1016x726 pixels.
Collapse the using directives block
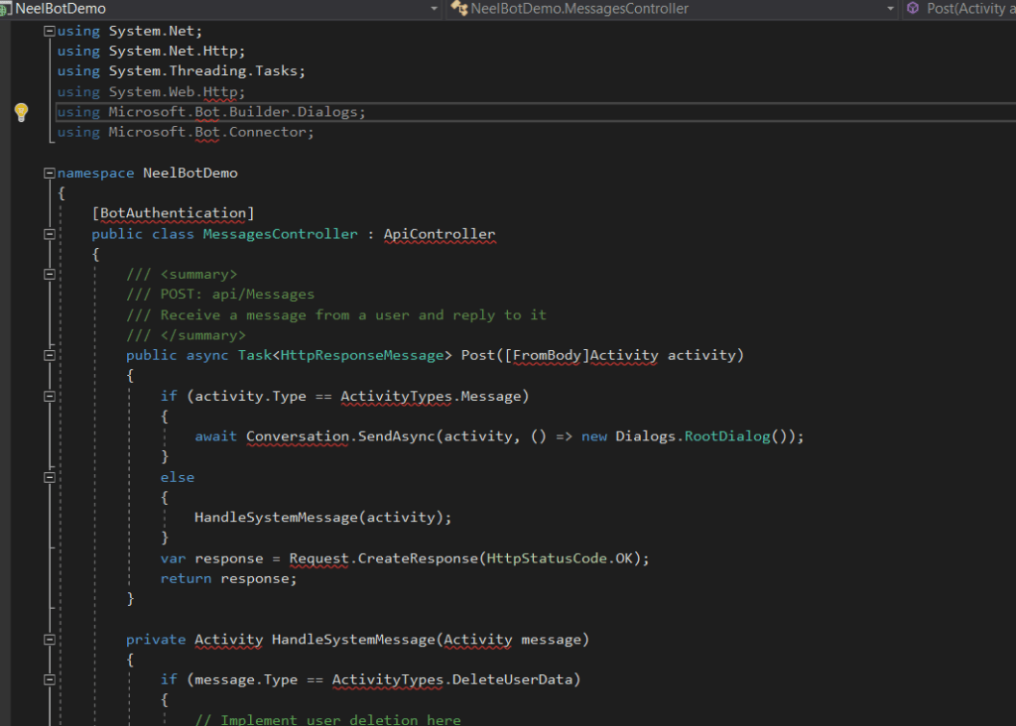[x=50, y=31]
